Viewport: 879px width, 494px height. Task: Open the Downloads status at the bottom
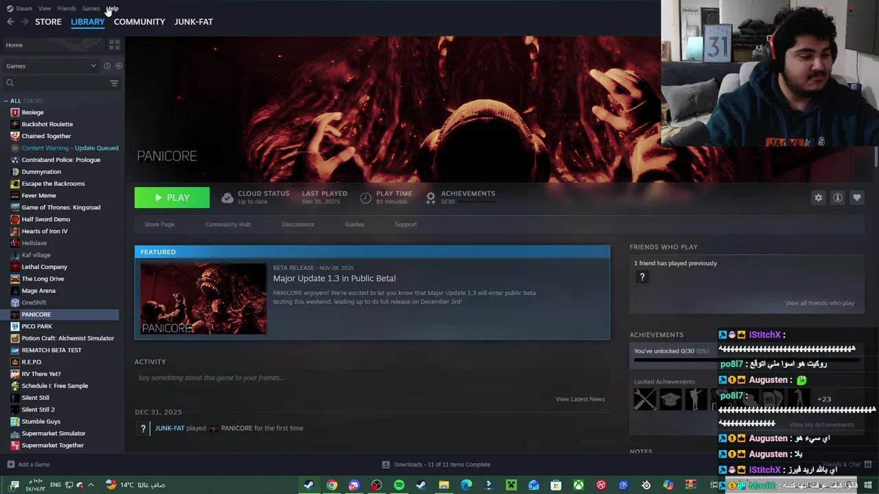436,464
